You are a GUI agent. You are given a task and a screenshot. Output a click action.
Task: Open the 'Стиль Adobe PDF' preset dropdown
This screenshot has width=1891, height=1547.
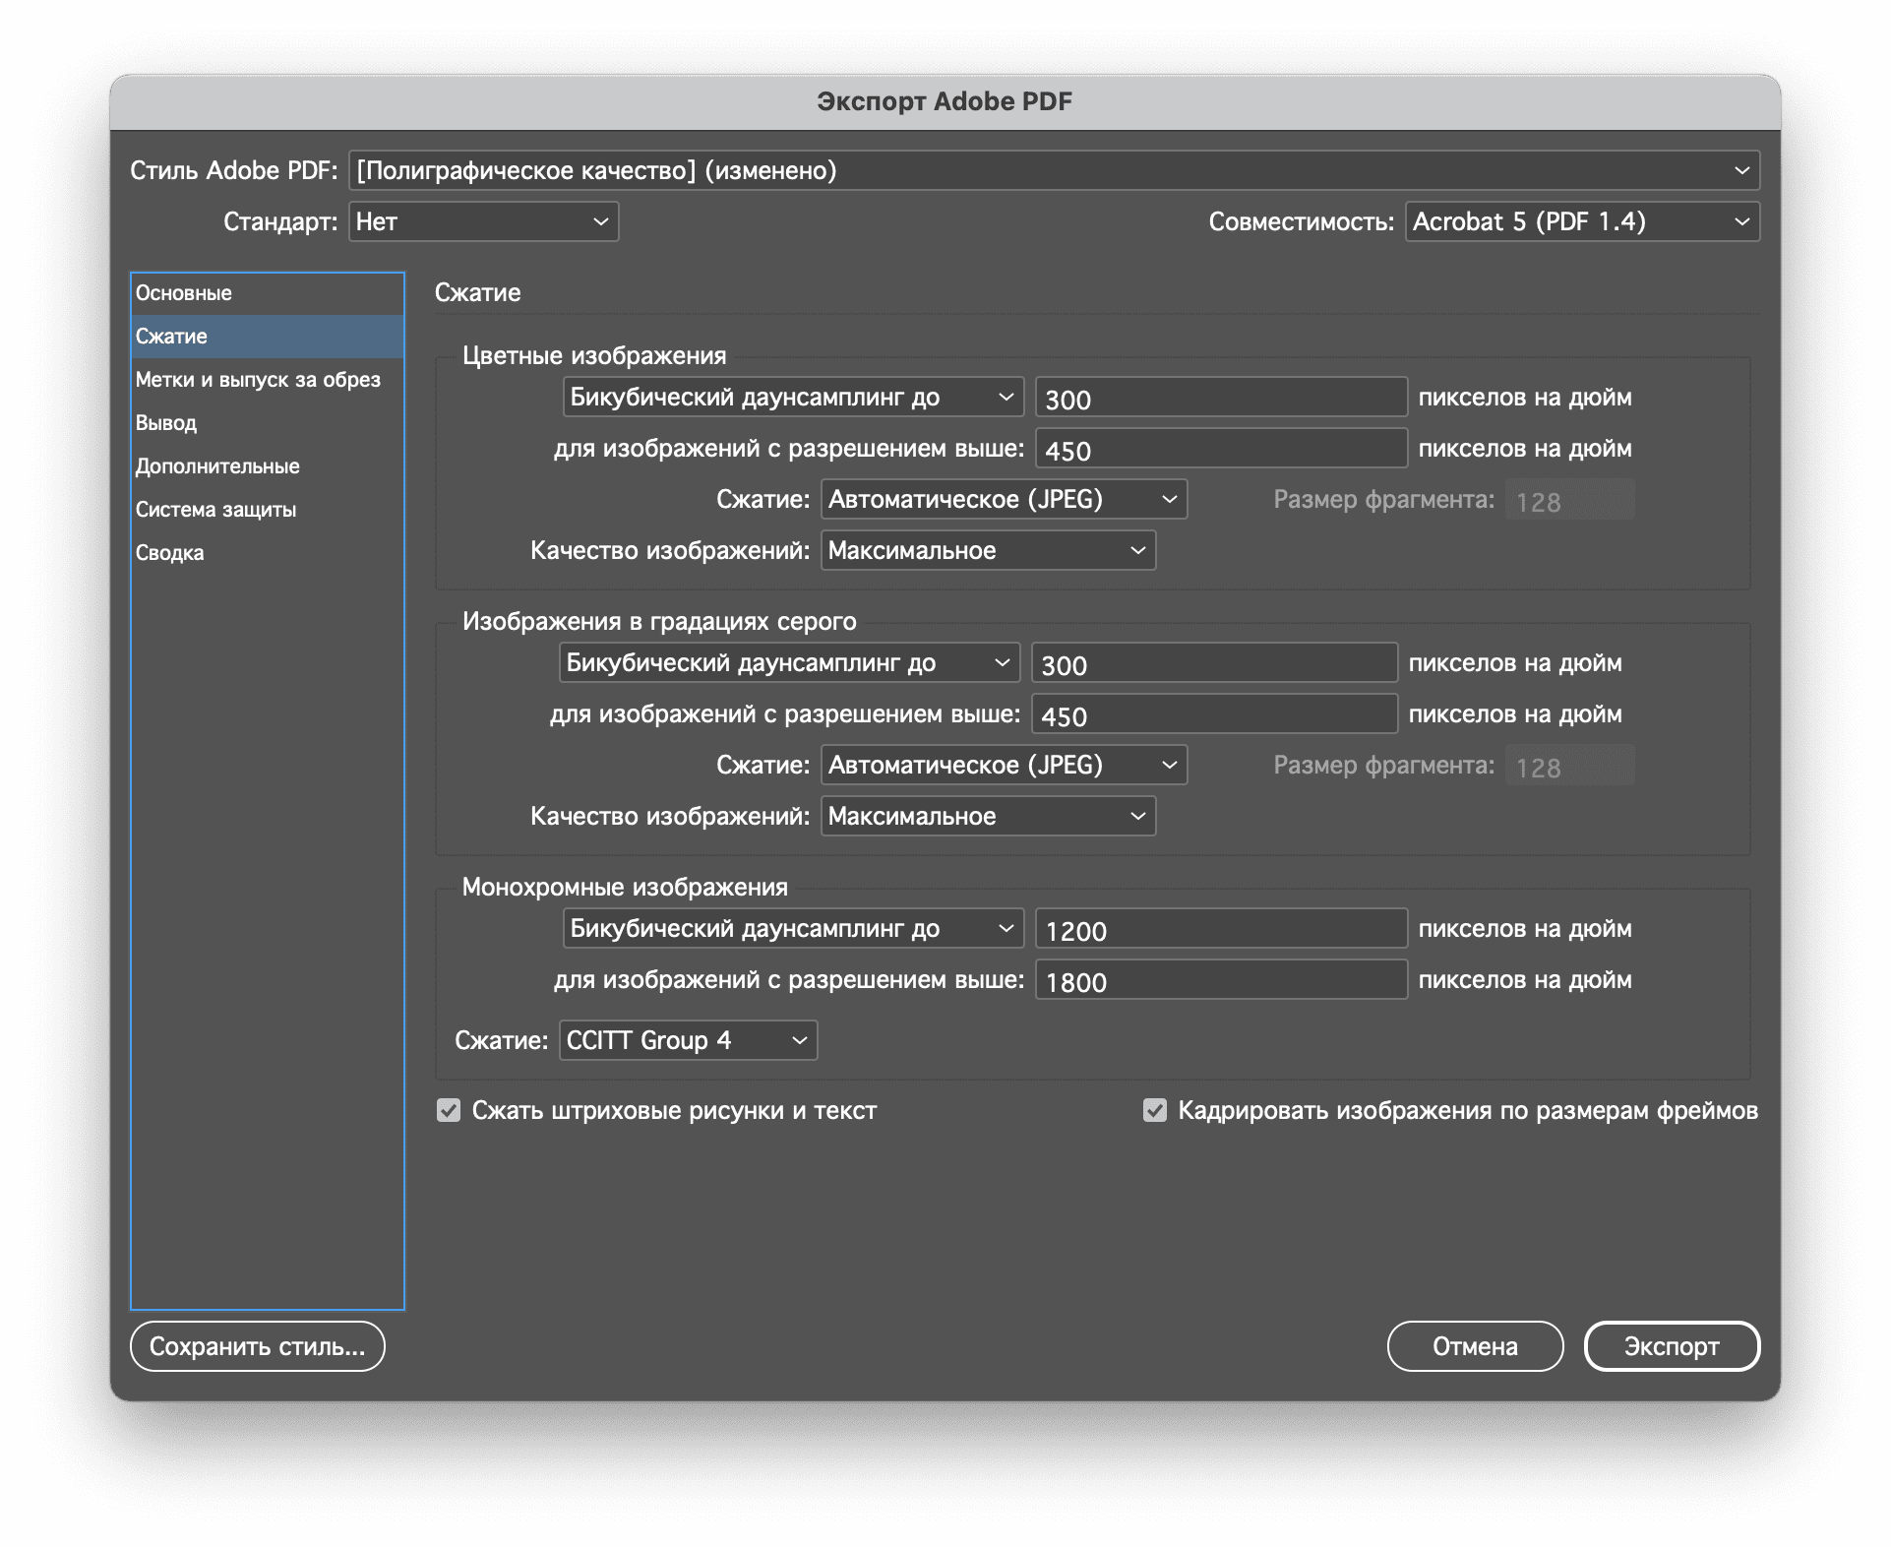coord(1054,171)
